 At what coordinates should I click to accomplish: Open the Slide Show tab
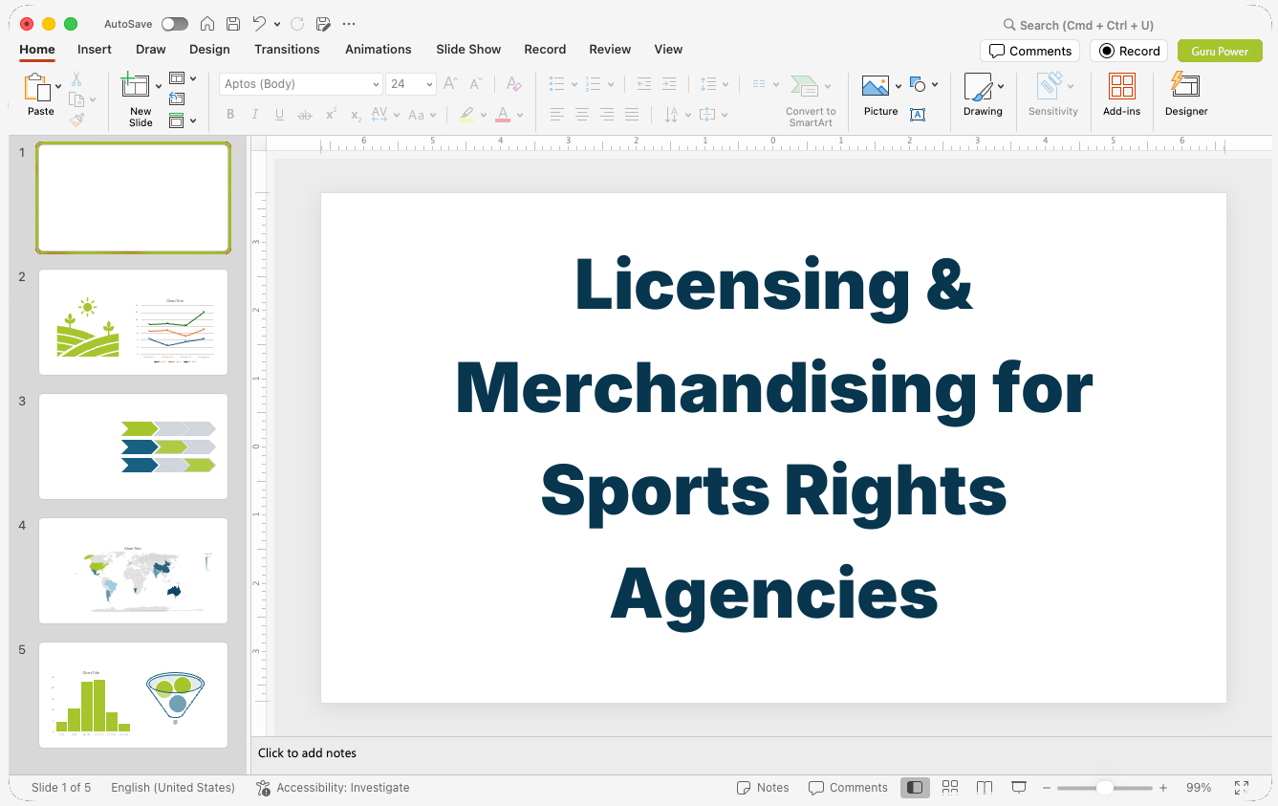(x=468, y=49)
